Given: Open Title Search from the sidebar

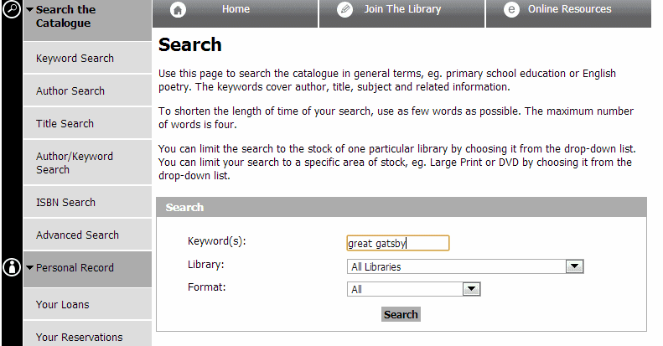Looking at the screenshot, I should coord(65,124).
